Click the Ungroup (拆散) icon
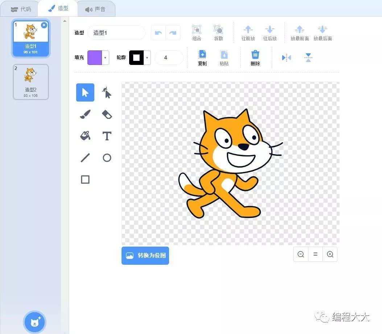The height and width of the screenshot is (334, 382). (218, 33)
